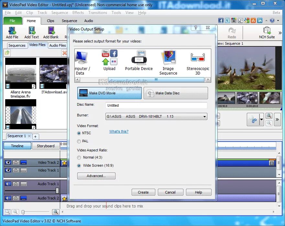Click the Disc Name input field

click(x=156, y=105)
